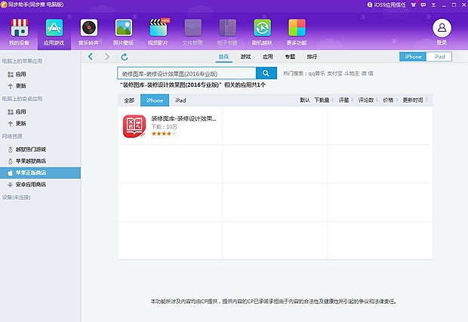Switch to the 游戏 games tab

tap(246, 57)
